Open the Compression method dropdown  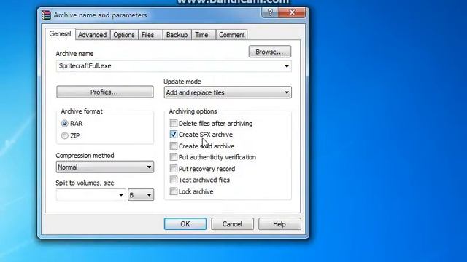tap(105, 167)
